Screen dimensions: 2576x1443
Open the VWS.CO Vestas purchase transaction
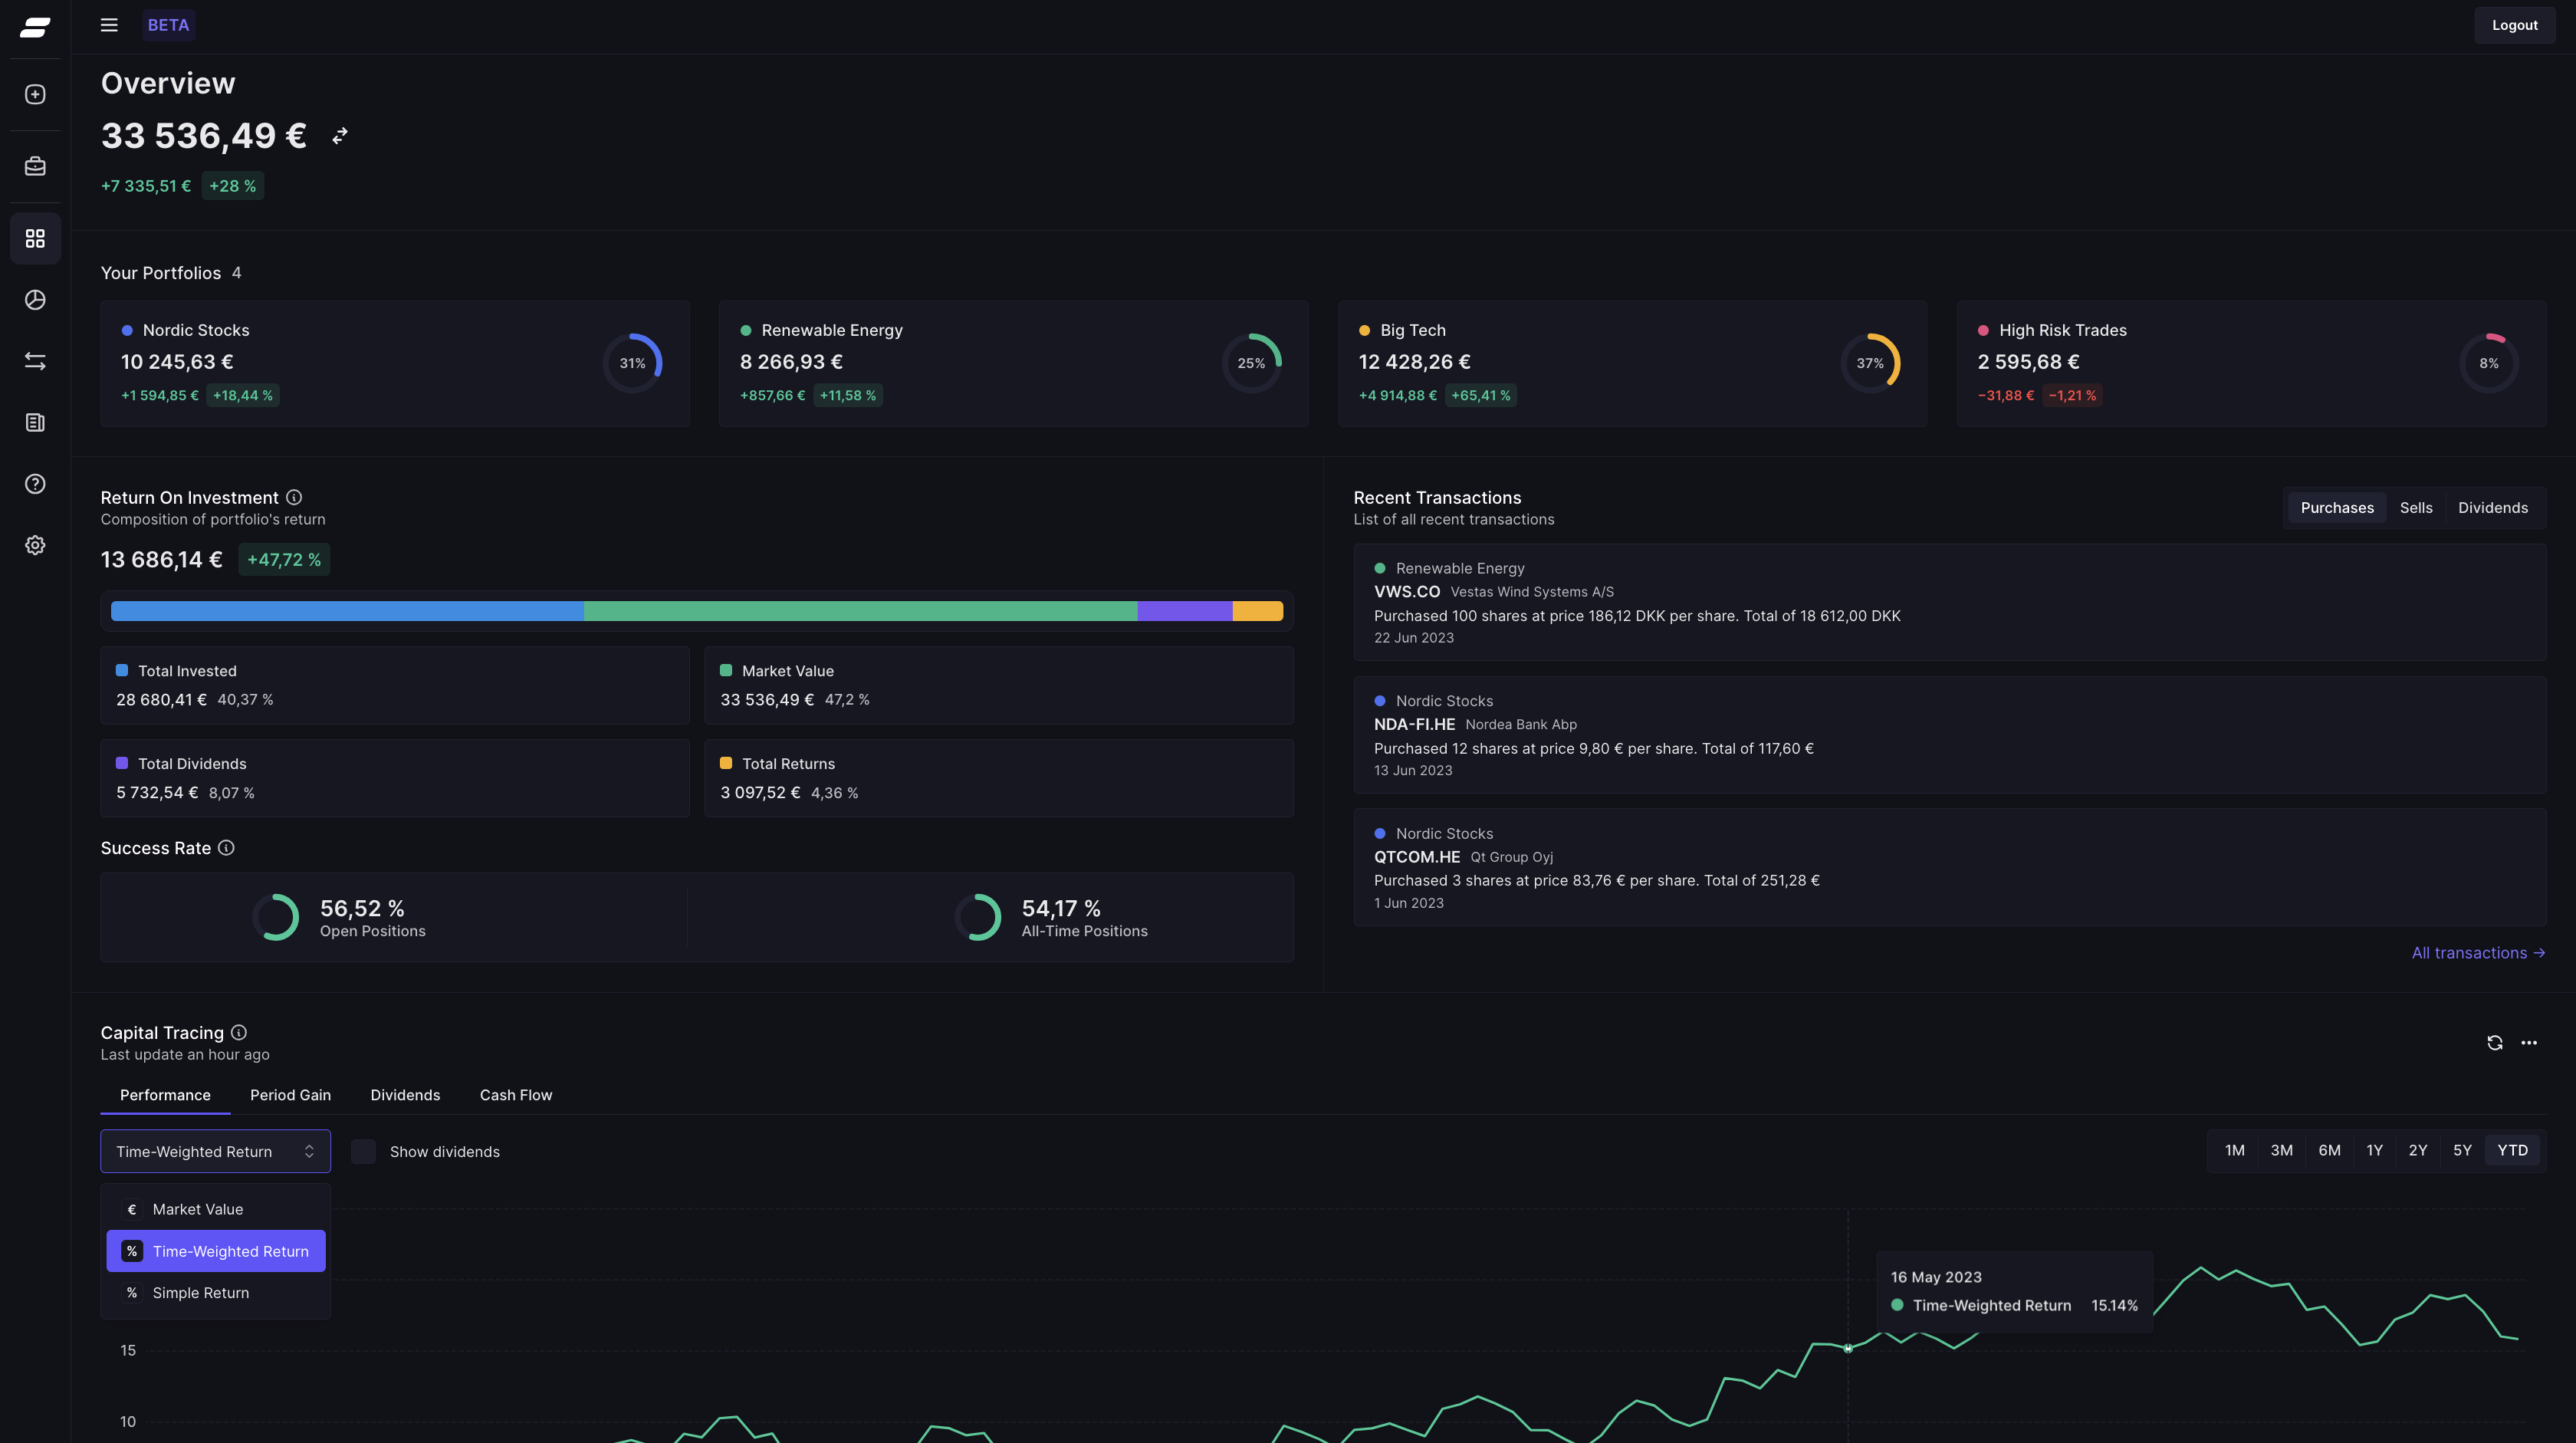(1950, 602)
